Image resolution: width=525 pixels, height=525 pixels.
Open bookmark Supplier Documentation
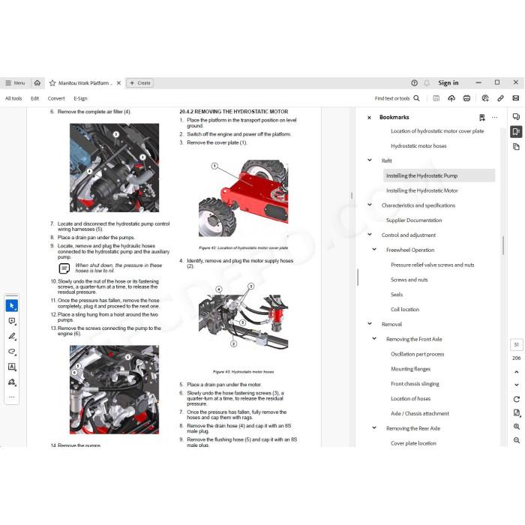[x=414, y=220]
